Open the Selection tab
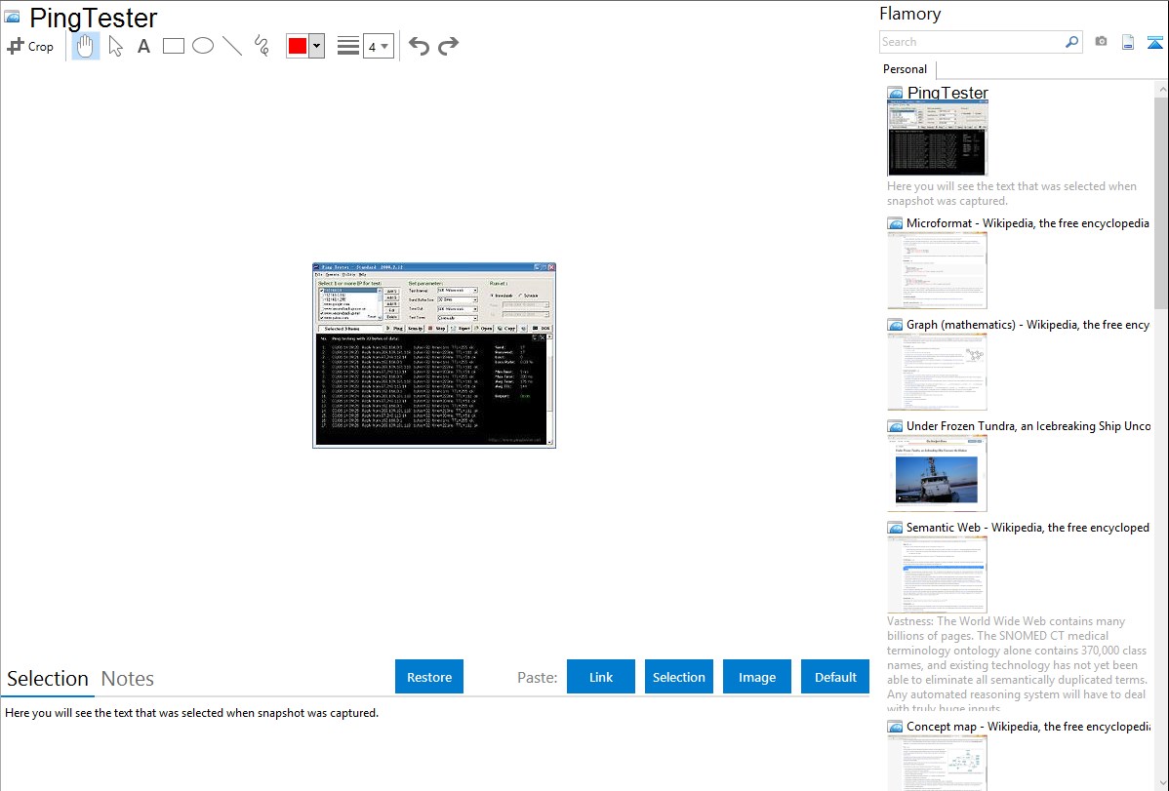This screenshot has height=791, width=1169. (x=48, y=679)
